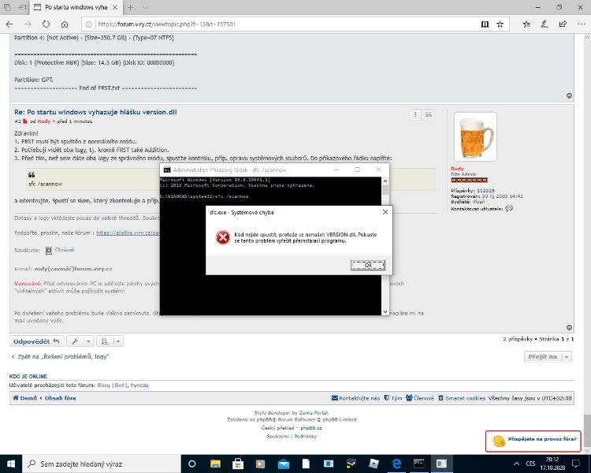Open Microsoft Store from taskbar

[238, 464]
